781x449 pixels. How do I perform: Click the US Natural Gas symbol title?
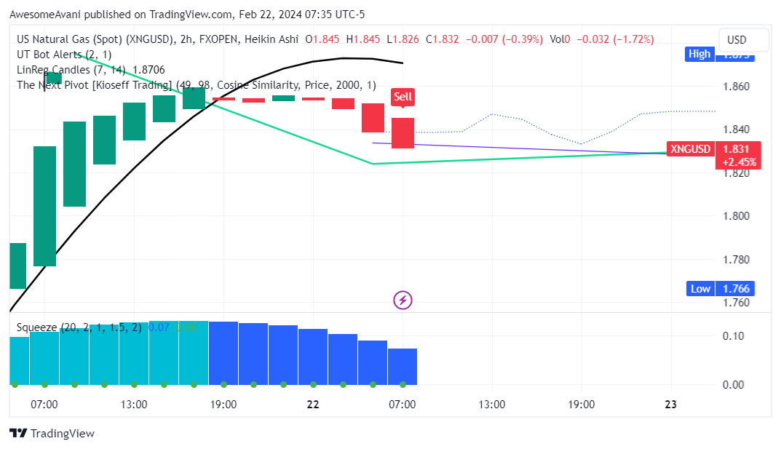pyautogui.click(x=157, y=39)
